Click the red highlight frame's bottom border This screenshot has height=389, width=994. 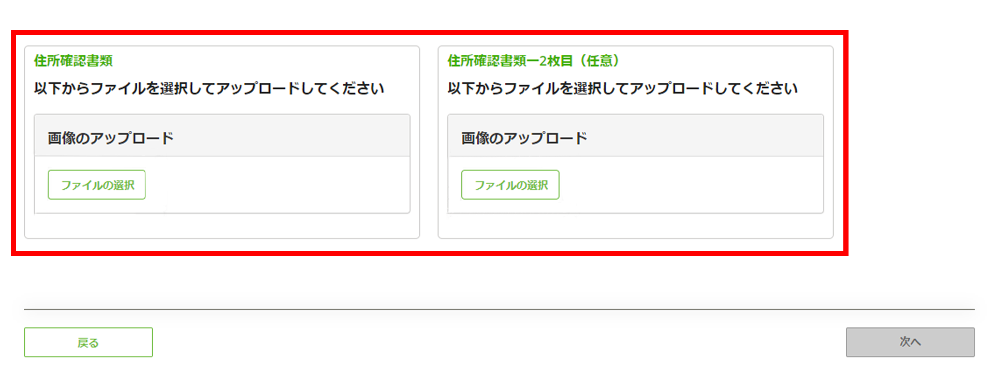pos(430,253)
